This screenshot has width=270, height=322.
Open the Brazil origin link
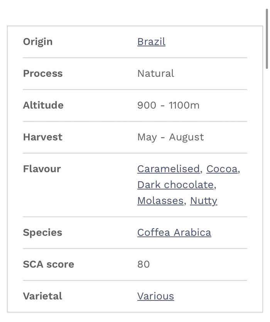(x=151, y=42)
